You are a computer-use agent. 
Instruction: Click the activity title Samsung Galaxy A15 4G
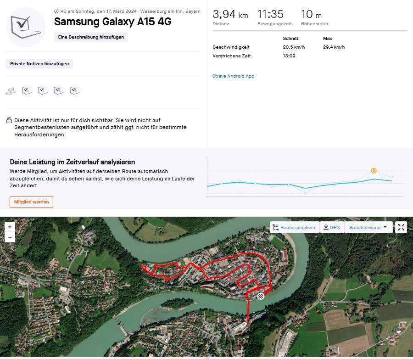click(112, 22)
